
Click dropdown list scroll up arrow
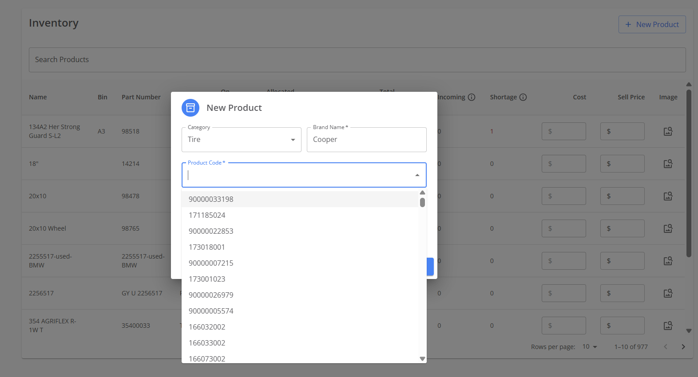tap(422, 192)
